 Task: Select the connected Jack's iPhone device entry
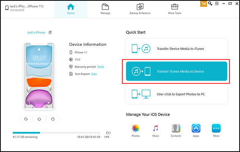[24, 8]
